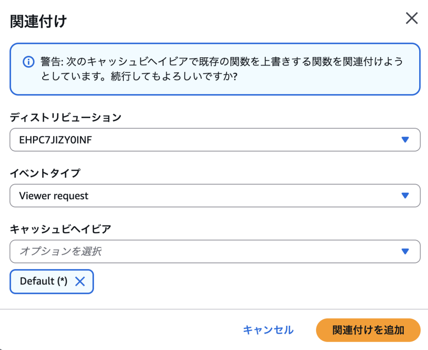Image resolution: width=428 pixels, height=350 pixels.
Task: Click the 続行してもよろしいですか question text
Action: coord(174,76)
